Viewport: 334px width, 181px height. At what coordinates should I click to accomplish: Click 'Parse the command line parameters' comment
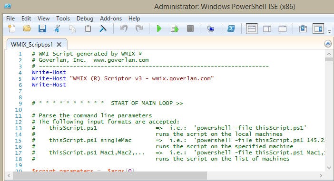pyautogui.click(x=95, y=115)
